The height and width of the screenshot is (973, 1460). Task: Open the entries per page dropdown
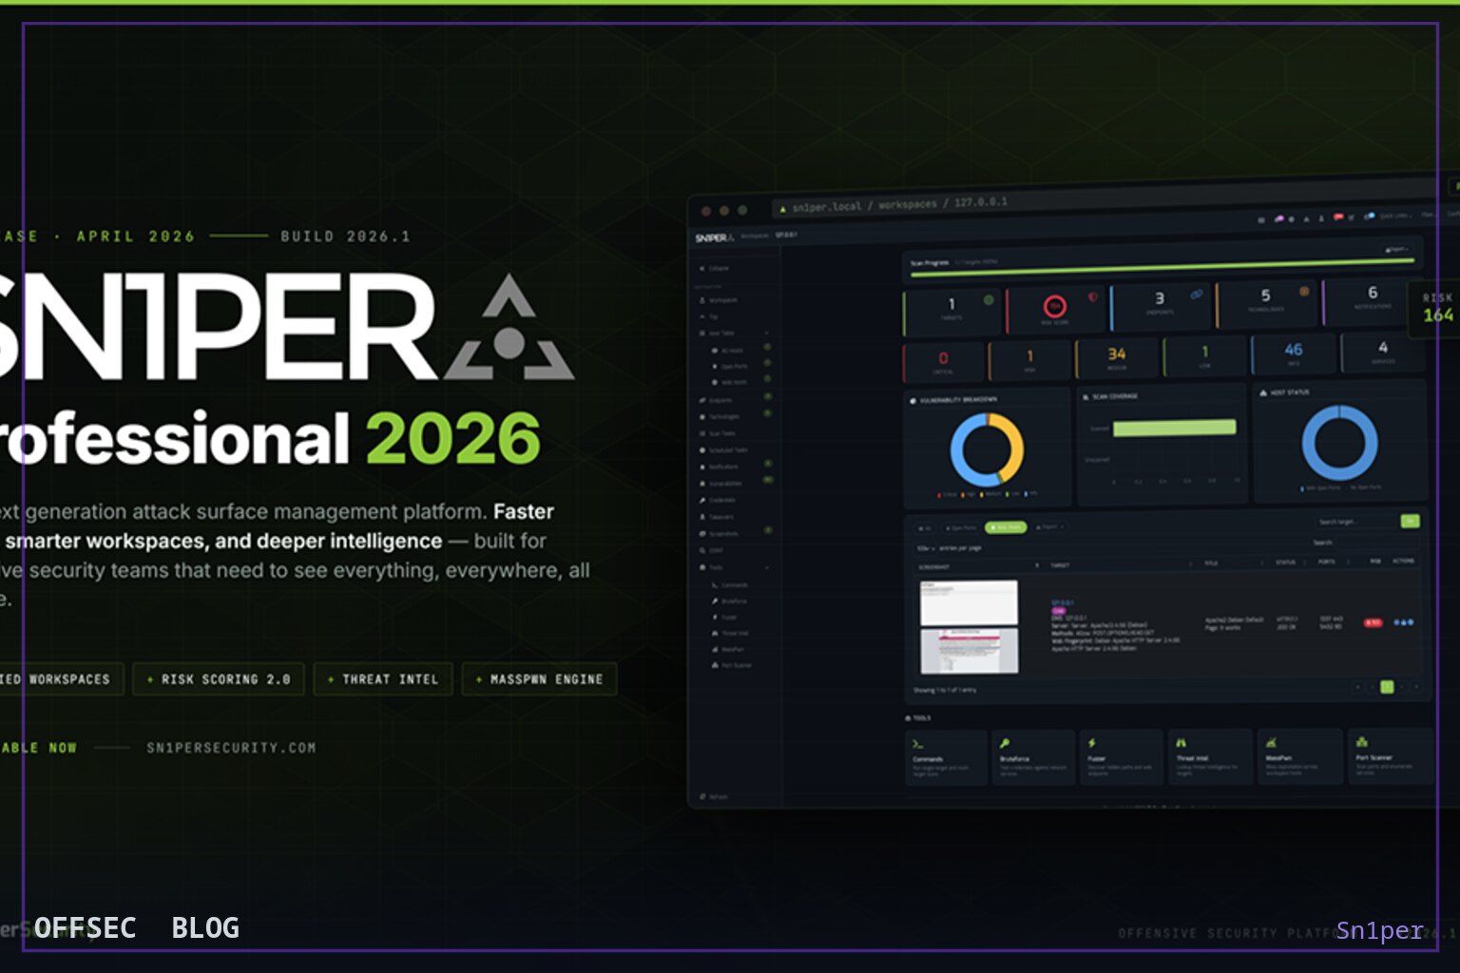coord(924,548)
